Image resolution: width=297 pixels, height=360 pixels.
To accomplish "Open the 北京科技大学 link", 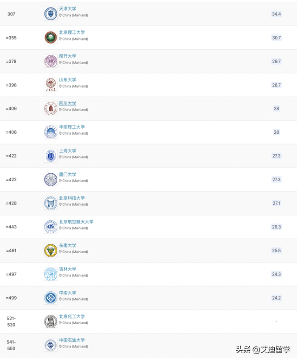I will tap(72, 198).
